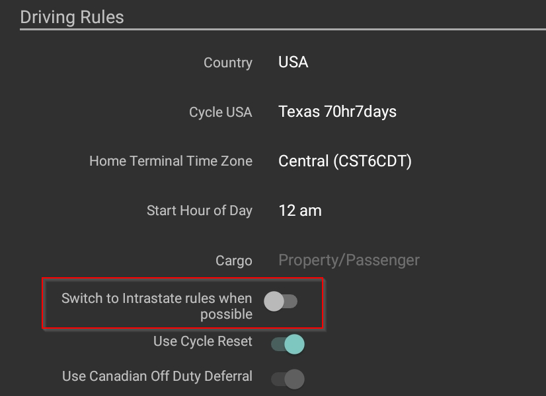Viewport: 546px width, 396px height.
Task: Open the Central (CST6CDT) time zone selector
Action: coord(344,161)
